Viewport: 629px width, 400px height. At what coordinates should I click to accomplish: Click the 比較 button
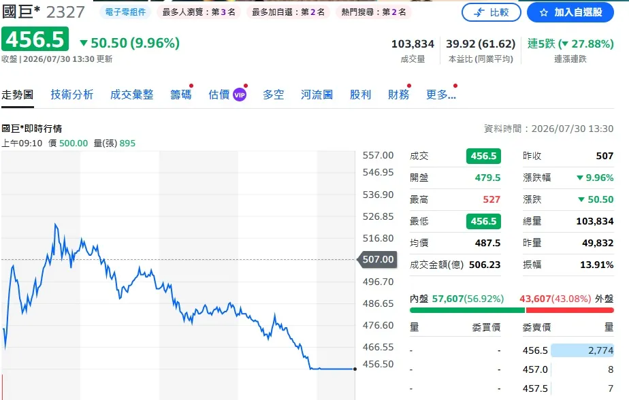(x=491, y=12)
